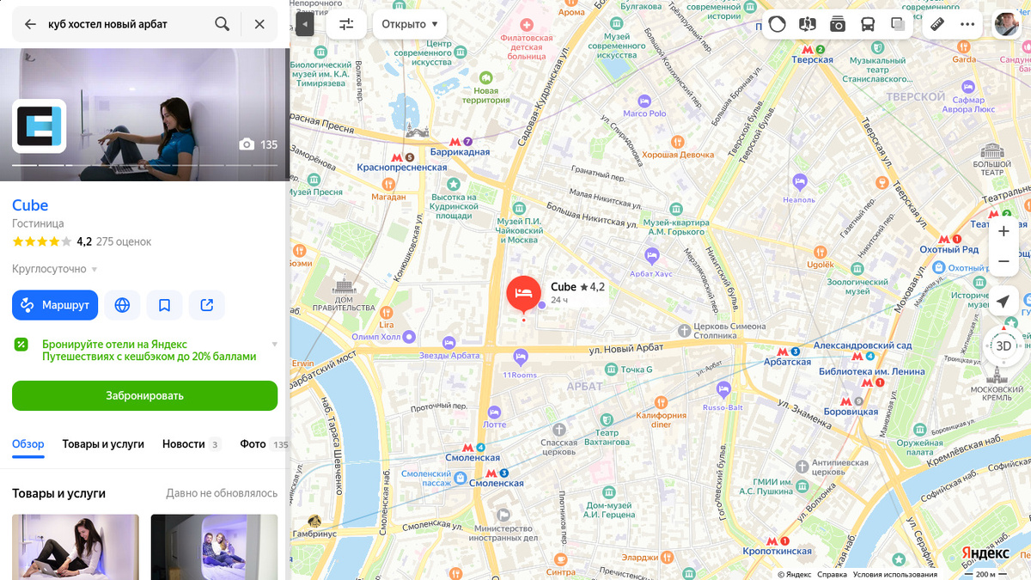Click the Cube logo thumbnail
The image size is (1031, 580).
[39, 126]
